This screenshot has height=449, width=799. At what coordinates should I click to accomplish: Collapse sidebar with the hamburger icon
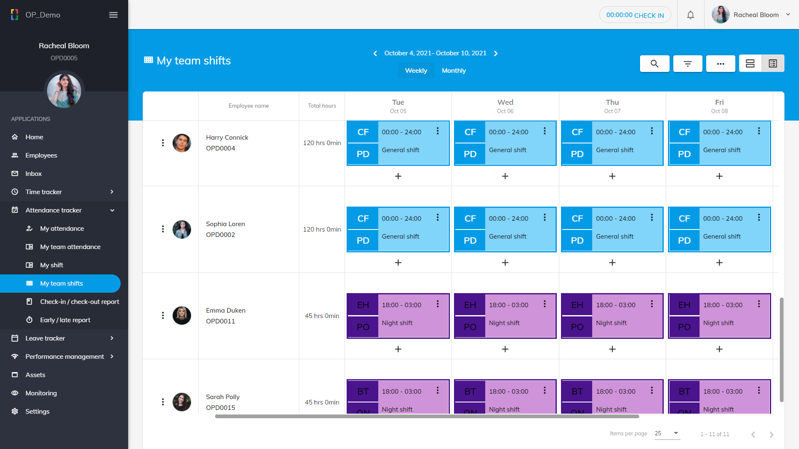point(113,15)
